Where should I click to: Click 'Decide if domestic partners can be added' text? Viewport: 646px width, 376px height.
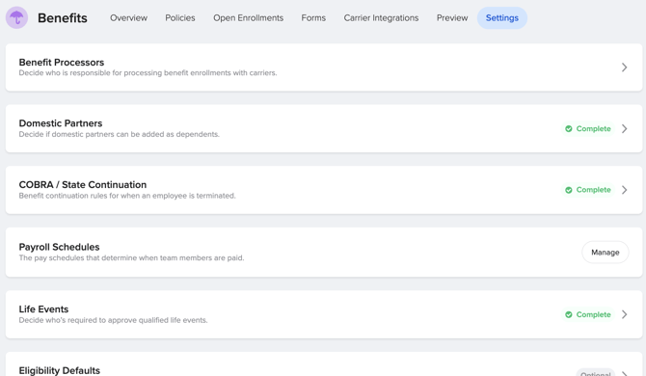(119, 134)
